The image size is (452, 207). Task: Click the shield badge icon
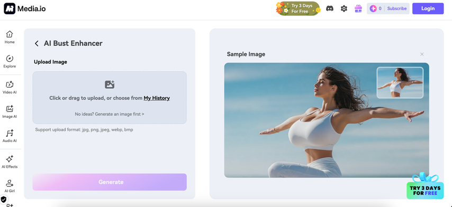(x=4, y=199)
